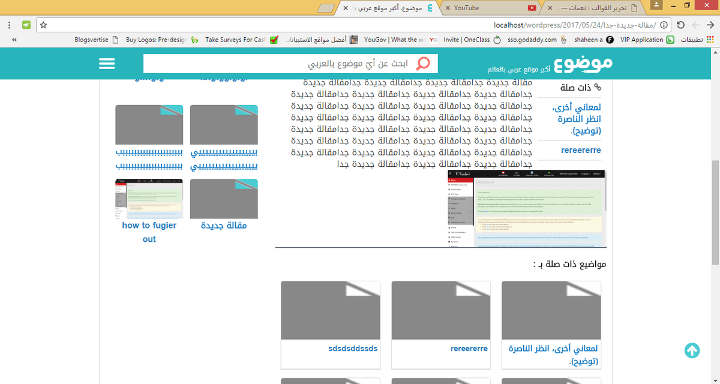Click the مواضيع ذات صلة بـ heading
The height and width of the screenshot is (384, 720).
pyautogui.click(x=569, y=264)
